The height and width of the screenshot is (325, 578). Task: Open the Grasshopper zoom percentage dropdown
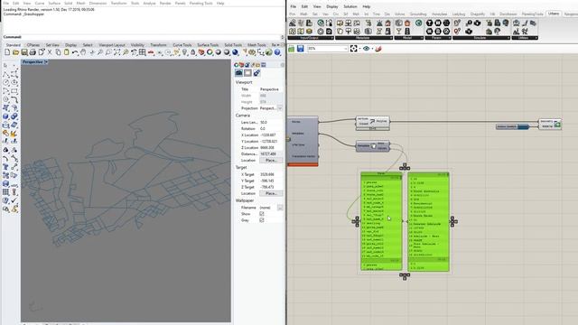point(345,49)
